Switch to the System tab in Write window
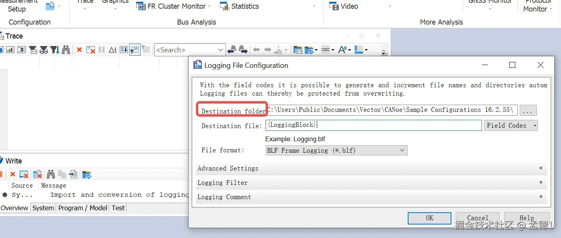Viewport: 561px width, 238px height. coord(43,208)
